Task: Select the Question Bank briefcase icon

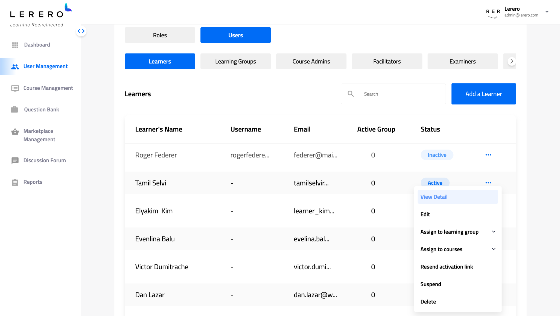Action: click(x=15, y=109)
